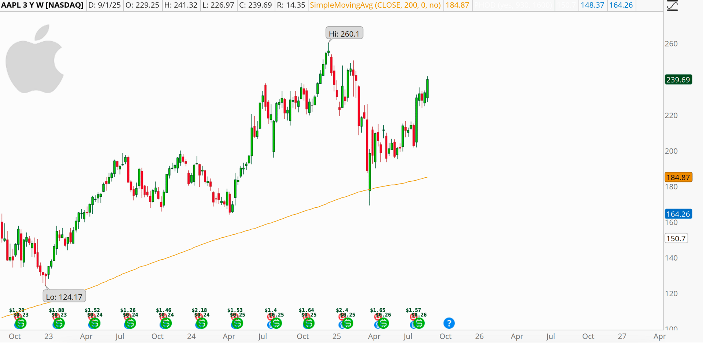The width and height of the screenshot is (703, 343).
Task: Click the green dividend icon under $1.57
Action: (x=419, y=323)
